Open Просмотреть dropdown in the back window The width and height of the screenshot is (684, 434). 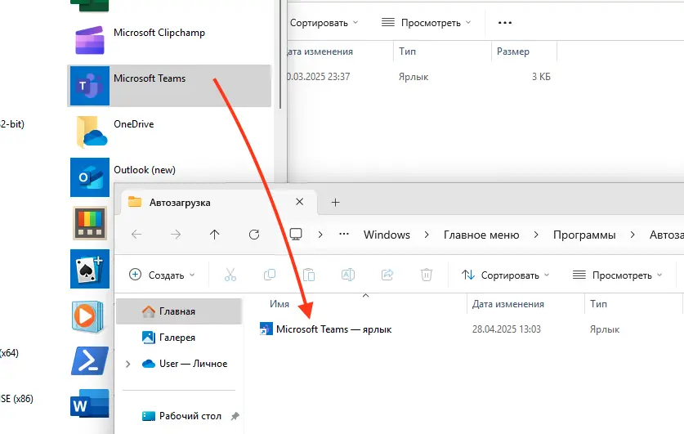point(427,23)
